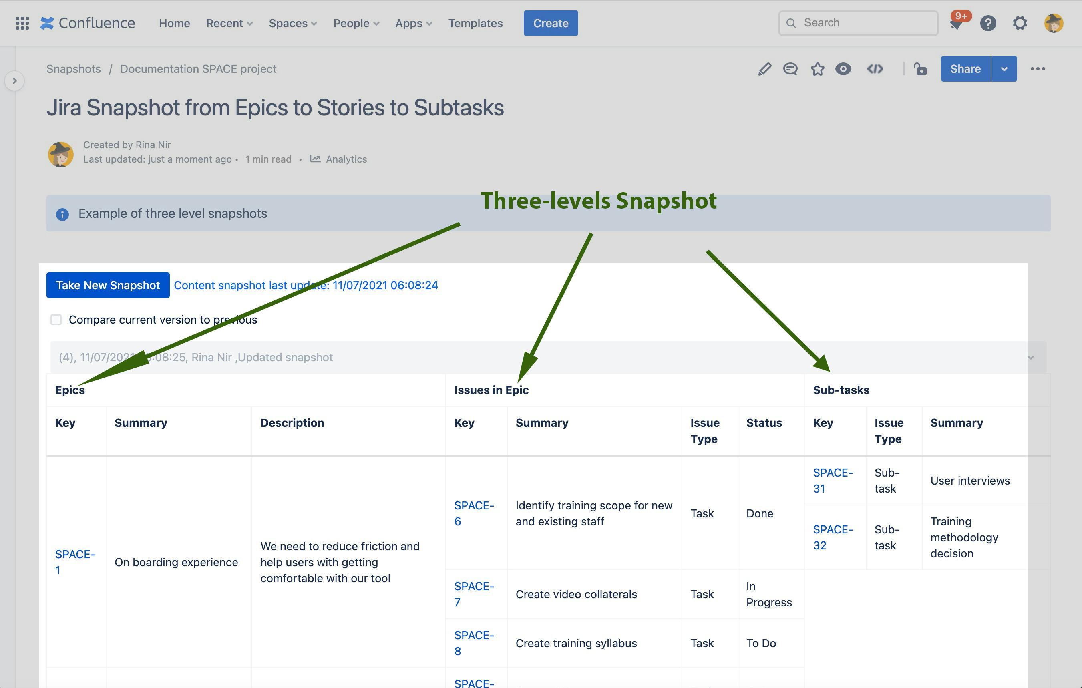The height and width of the screenshot is (688, 1082).
Task: Click the Take New Snapshot button
Action: click(x=107, y=285)
